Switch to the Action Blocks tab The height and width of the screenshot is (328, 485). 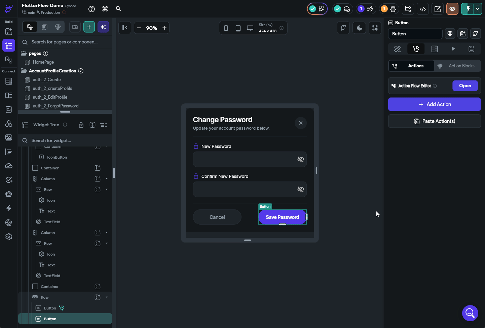457,66
